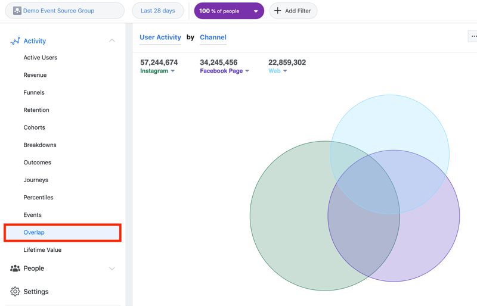The image size is (477, 306).
Task: Collapse the Activity section chevron
Action: tap(112, 40)
